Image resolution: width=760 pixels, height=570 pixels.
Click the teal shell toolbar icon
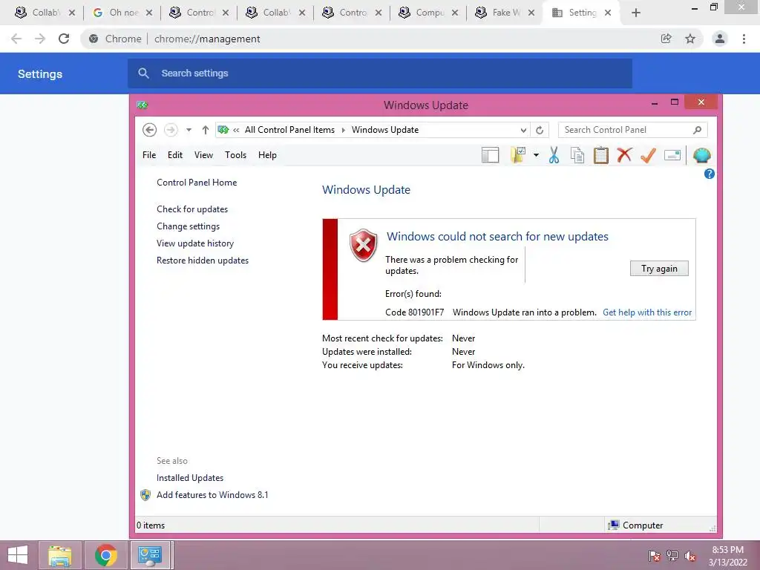(701, 155)
